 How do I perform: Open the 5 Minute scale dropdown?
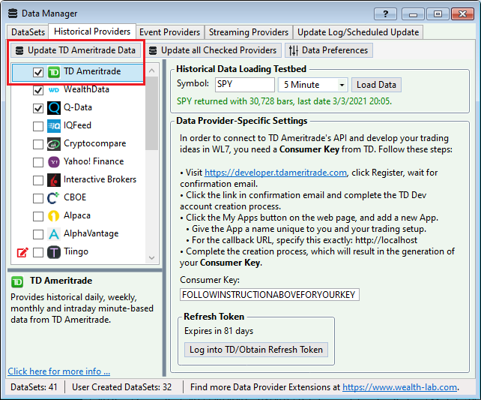[x=342, y=85]
